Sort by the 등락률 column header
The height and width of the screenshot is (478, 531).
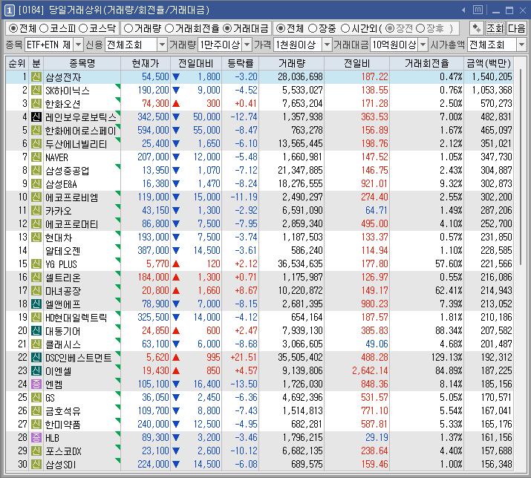(x=241, y=63)
